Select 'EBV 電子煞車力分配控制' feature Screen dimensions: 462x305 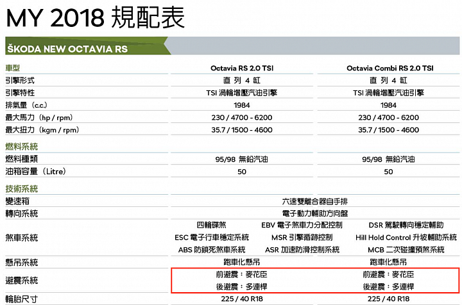tap(302, 225)
